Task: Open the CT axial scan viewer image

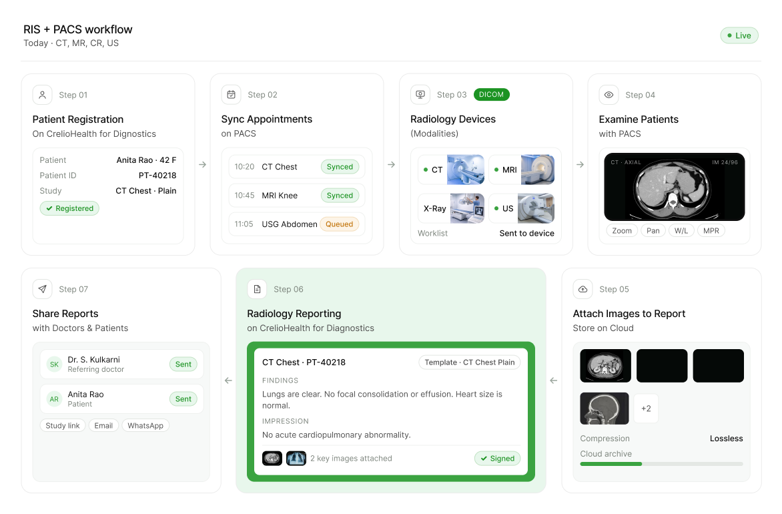Action: pos(675,187)
